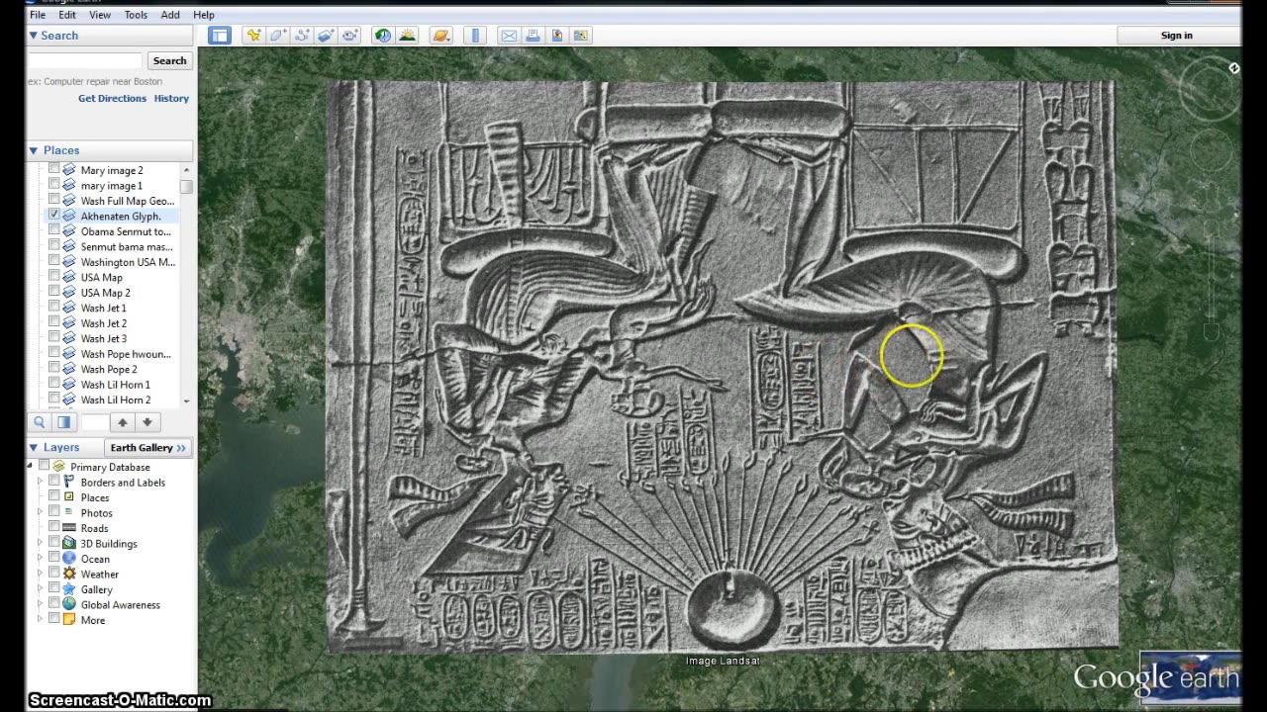Check the Weather layer checkbox
Viewport: 1267px width, 712px height.
tap(54, 574)
